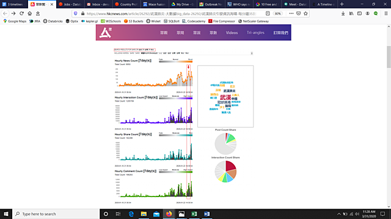Switch to the Jobs - Databricks tab
Image resolution: width=391 pixels, height=219 pixels.
(x=70, y=4)
